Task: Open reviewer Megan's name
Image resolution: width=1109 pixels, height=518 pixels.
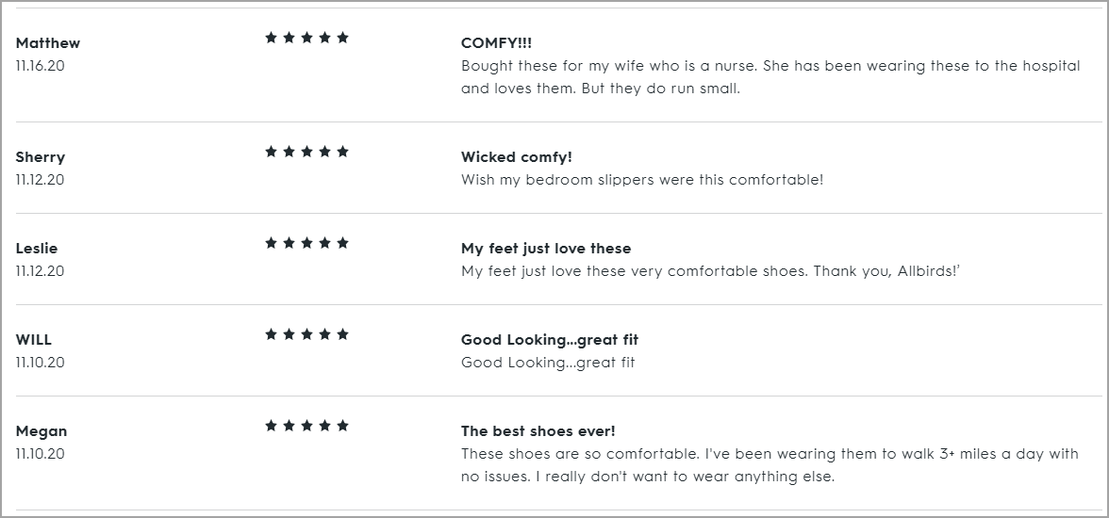Action: 41,431
